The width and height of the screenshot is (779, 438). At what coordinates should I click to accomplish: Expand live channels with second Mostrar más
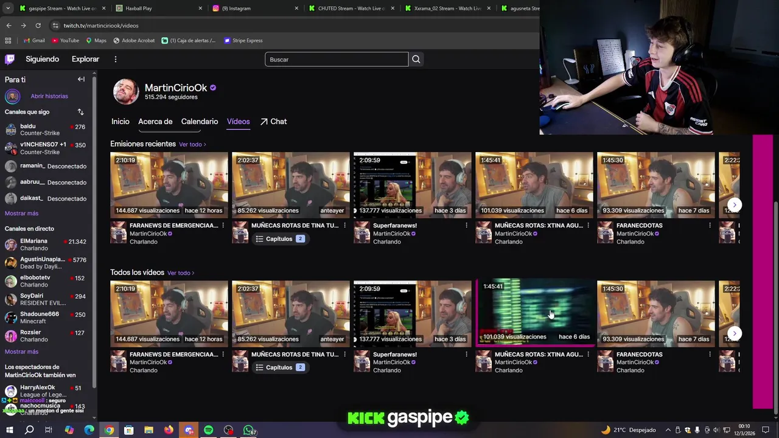click(x=21, y=352)
